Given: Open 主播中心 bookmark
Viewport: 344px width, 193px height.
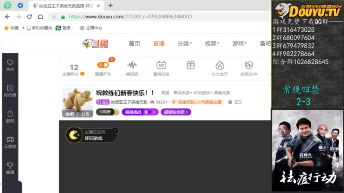Looking at the screenshot, I should (x=91, y=28).
